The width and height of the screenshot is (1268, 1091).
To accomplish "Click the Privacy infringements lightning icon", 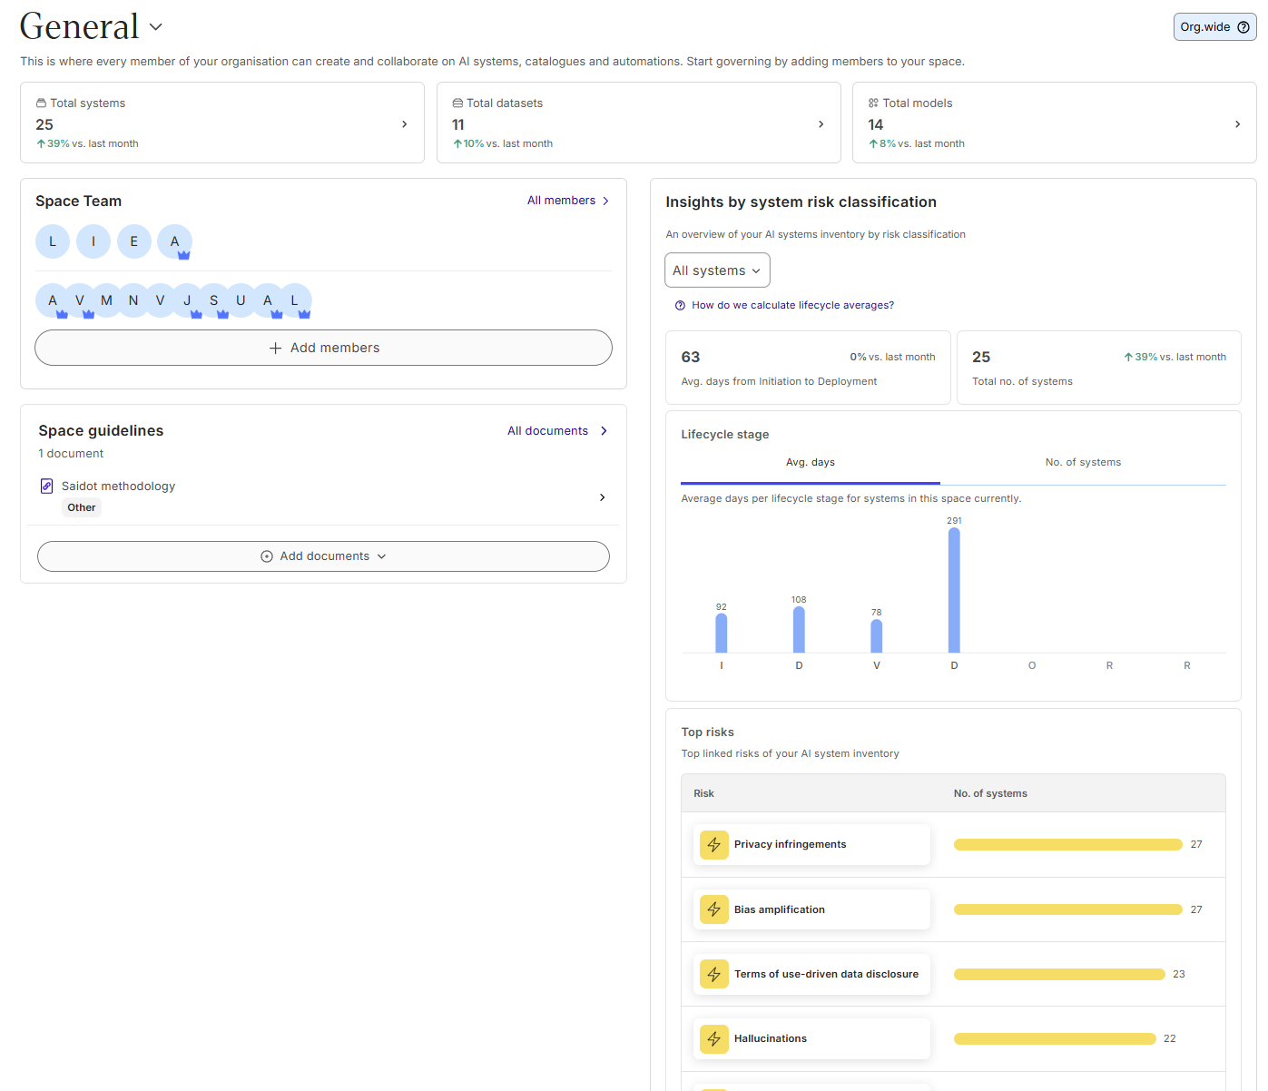I will [x=714, y=845].
